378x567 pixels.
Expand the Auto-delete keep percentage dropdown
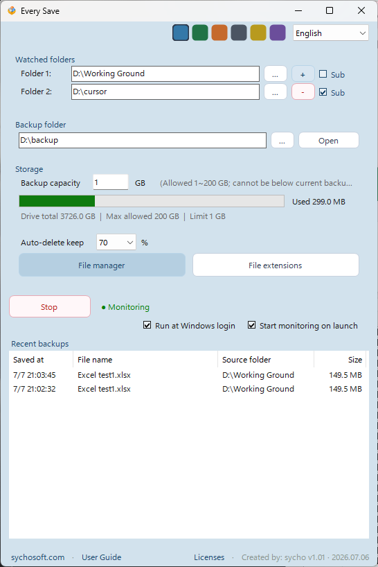coord(116,243)
